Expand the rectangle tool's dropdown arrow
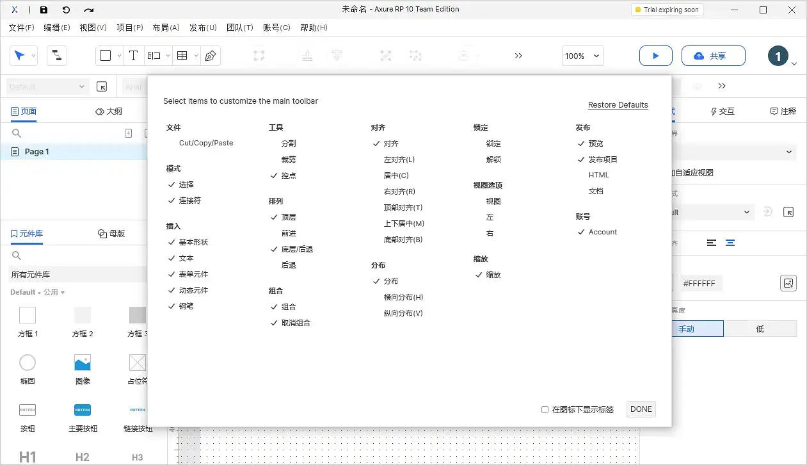The image size is (807, 465). (x=118, y=56)
